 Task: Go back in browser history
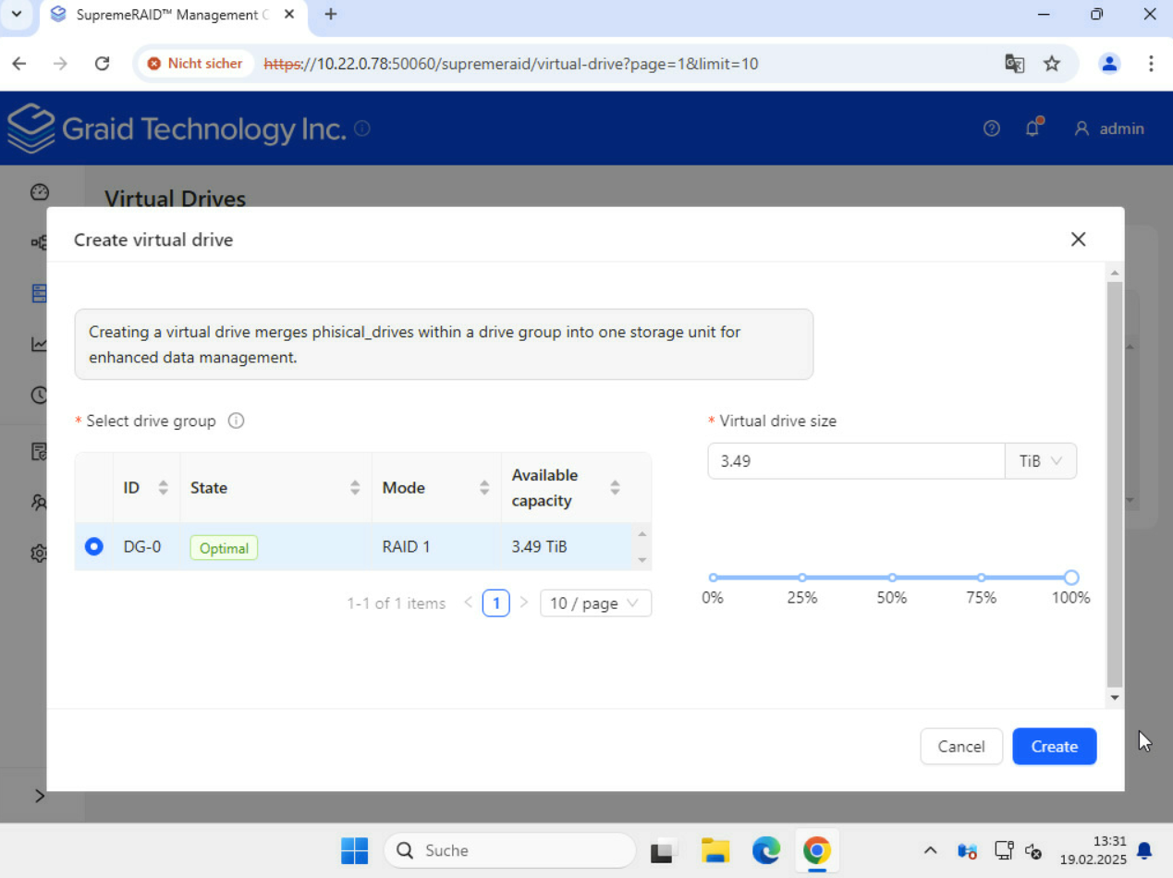[19, 64]
